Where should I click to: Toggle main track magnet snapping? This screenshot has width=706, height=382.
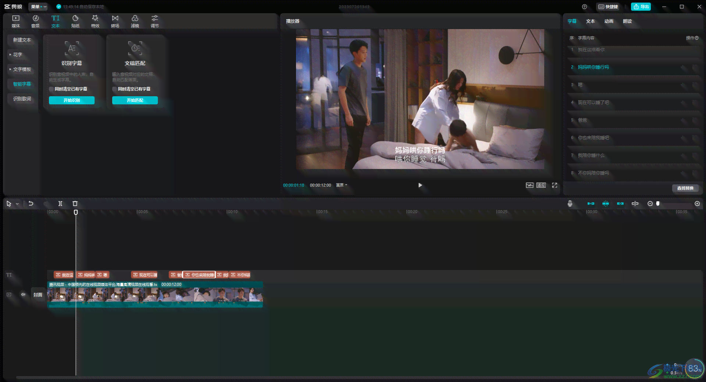click(591, 203)
